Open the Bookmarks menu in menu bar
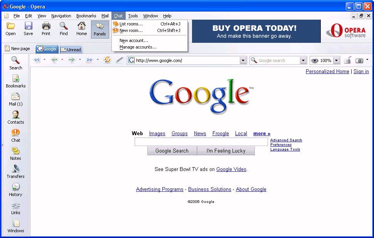 pos(86,16)
